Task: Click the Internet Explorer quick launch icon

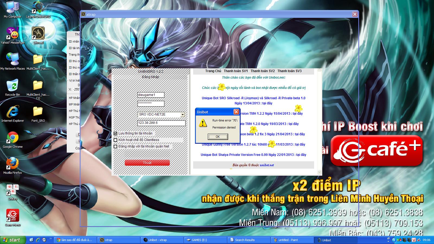Action: tap(38, 240)
